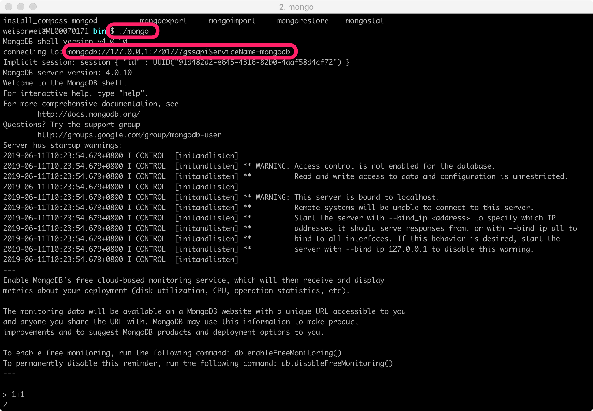
Task: Click 'MongoDB server version: 4.0.10' line
Action: tap(67, 73)
